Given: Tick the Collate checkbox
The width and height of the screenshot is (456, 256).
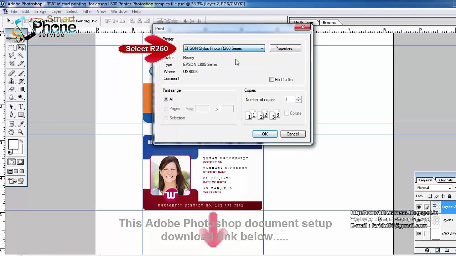Looking at the screenshot, I should click(287, 113).
